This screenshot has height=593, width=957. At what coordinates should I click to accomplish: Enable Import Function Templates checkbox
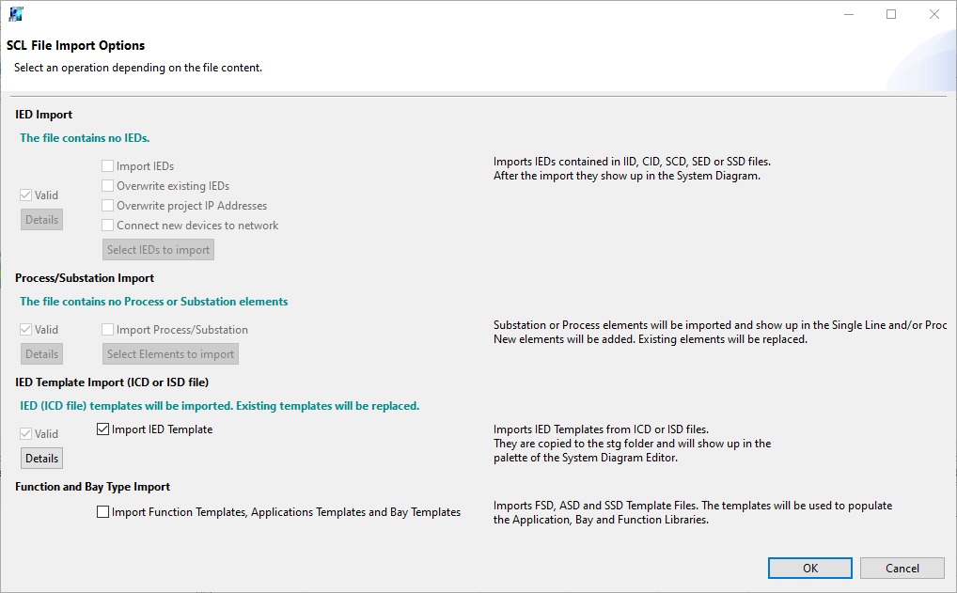103,512
